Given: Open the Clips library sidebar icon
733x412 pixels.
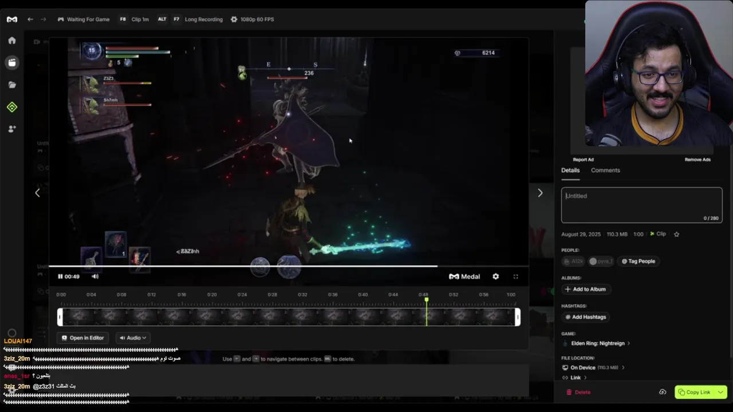Looking at the screenshot, I should (12, 62).
